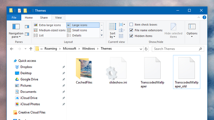Click the Search Themes field
The width and height of the screenshot is (214, 120).
pyautogui.click(x=178, y=49)
